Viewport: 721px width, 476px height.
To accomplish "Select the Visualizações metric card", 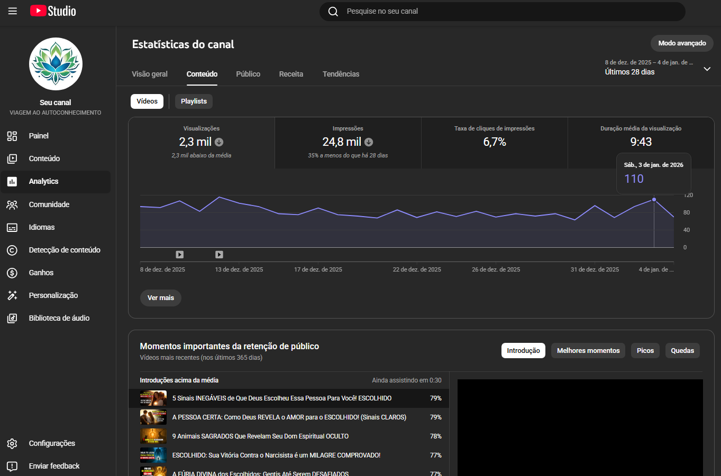I will click(x=202, y=143).
